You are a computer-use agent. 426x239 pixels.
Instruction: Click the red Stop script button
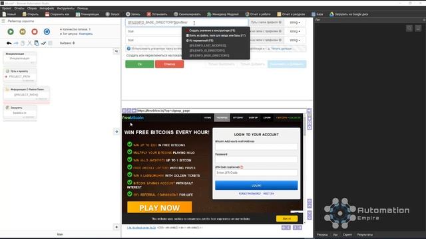click(35, 32)
